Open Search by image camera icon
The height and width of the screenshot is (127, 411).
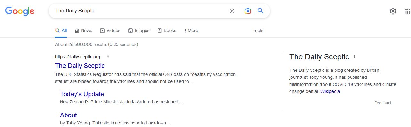[x=248, y=11]
